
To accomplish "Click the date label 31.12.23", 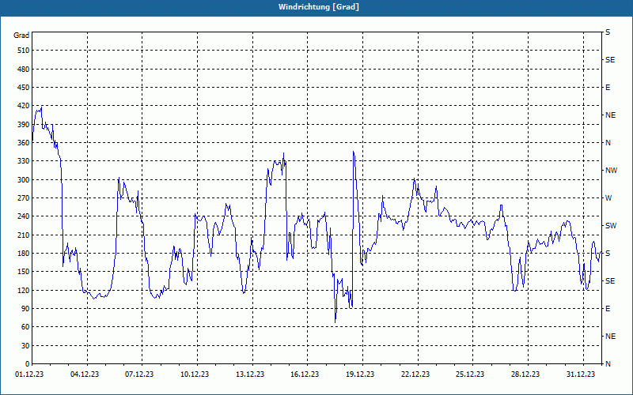I will click(581, 374).
